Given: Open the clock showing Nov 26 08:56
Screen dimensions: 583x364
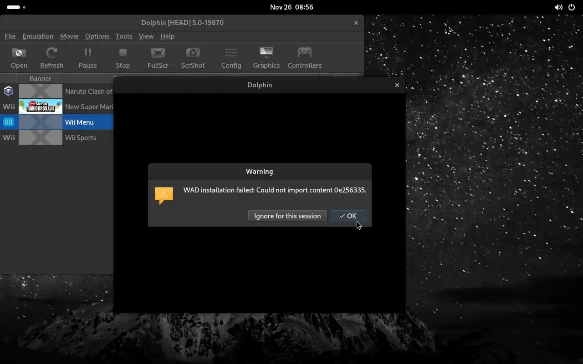Looking at the screenshot, I should point(291,7).
